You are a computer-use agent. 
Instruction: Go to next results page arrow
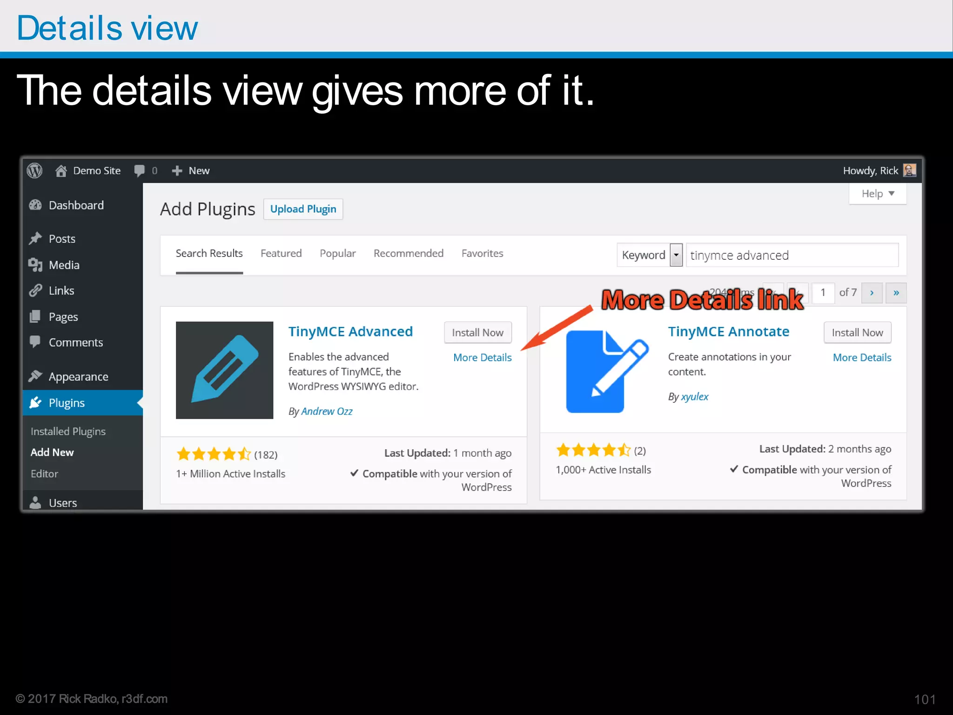pos(872,293)
